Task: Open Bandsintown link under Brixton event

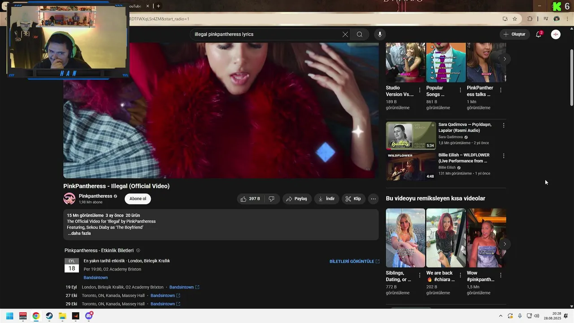Action: pyautogui.click(x=96, y=278)
